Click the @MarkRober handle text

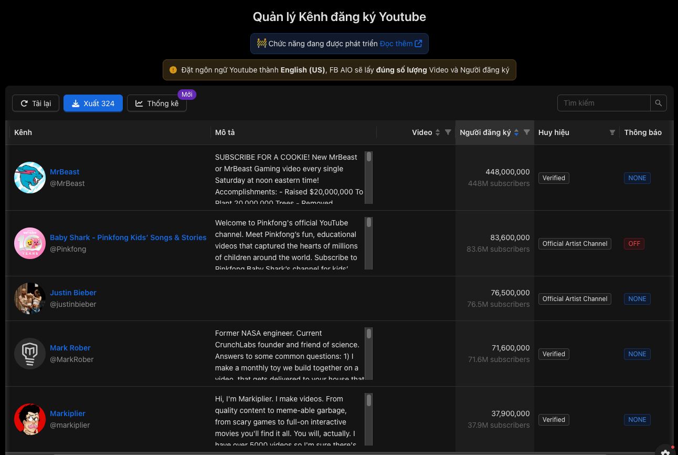[x=71, y=359]
